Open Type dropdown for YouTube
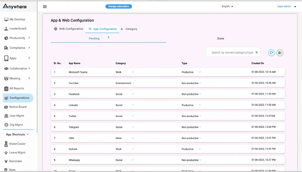Viewport: 302px width, 172px height. coord(200,83)
